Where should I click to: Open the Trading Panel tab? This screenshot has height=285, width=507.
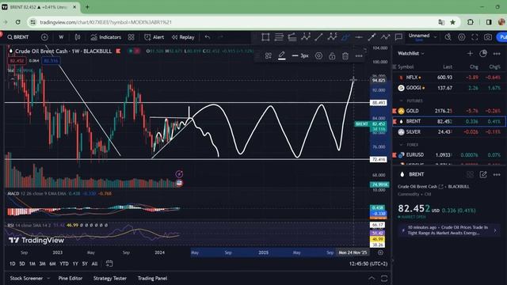point(152,278)
